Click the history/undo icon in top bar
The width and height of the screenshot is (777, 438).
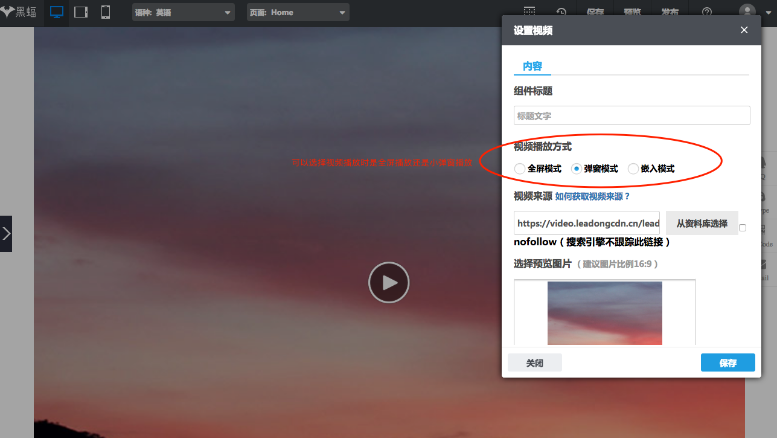click(561, 11)
